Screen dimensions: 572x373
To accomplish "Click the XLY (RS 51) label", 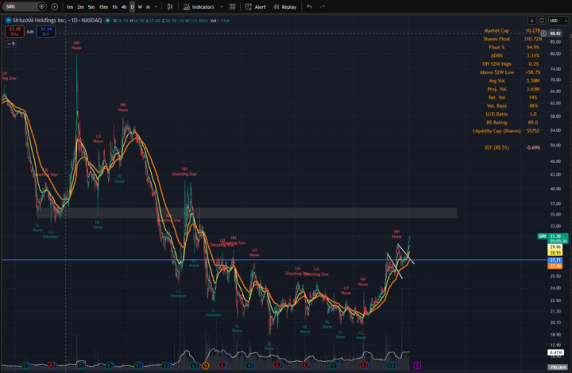I will [497, 148].
